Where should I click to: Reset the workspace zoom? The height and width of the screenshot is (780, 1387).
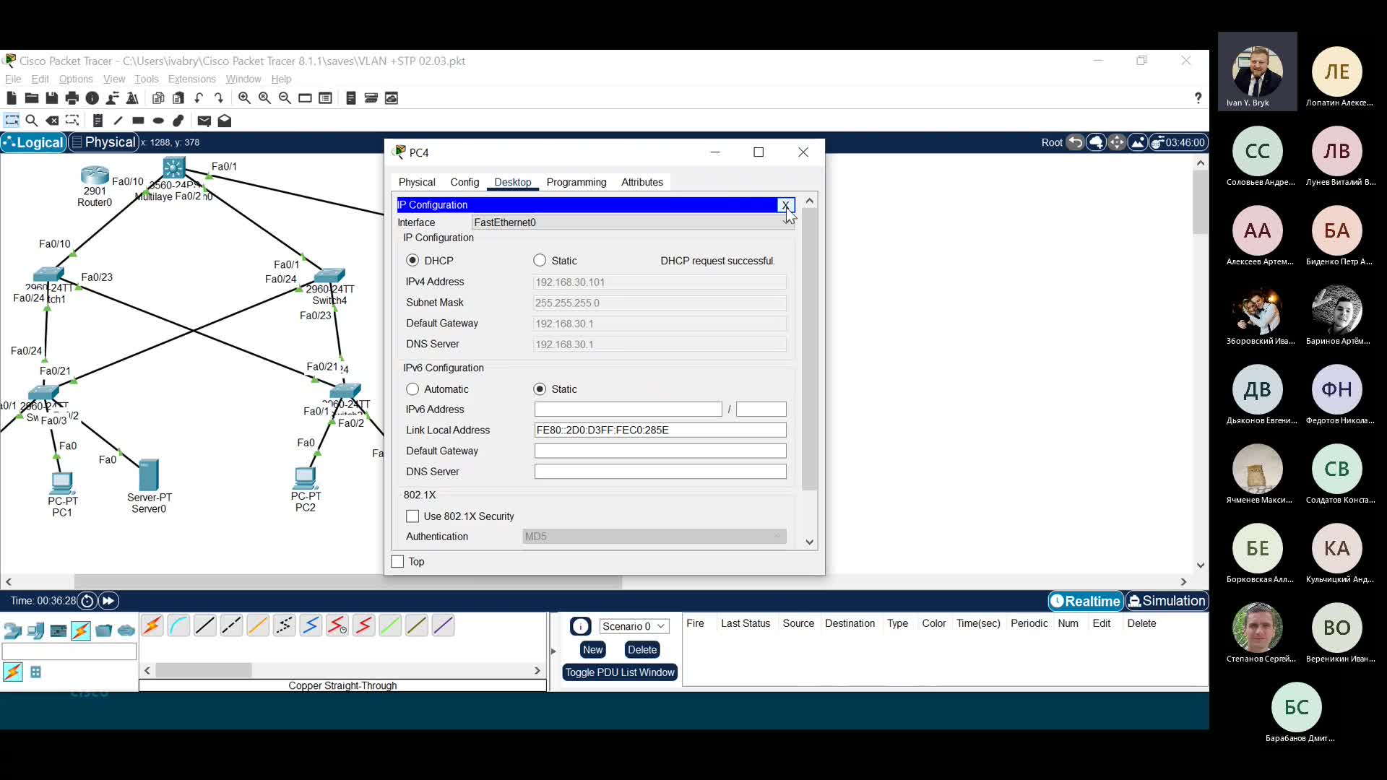(264, 98)
